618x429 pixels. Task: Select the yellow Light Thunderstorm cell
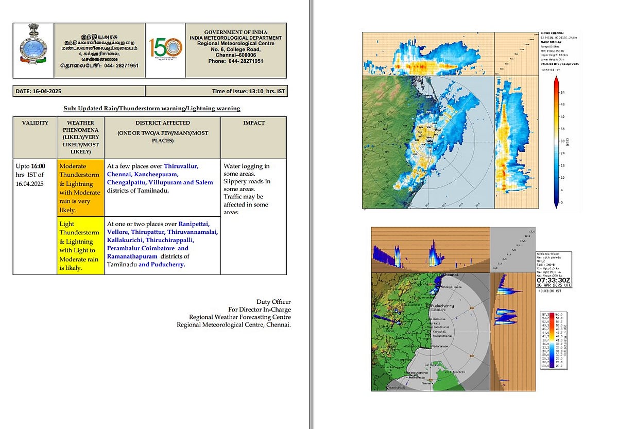point(80,245)
